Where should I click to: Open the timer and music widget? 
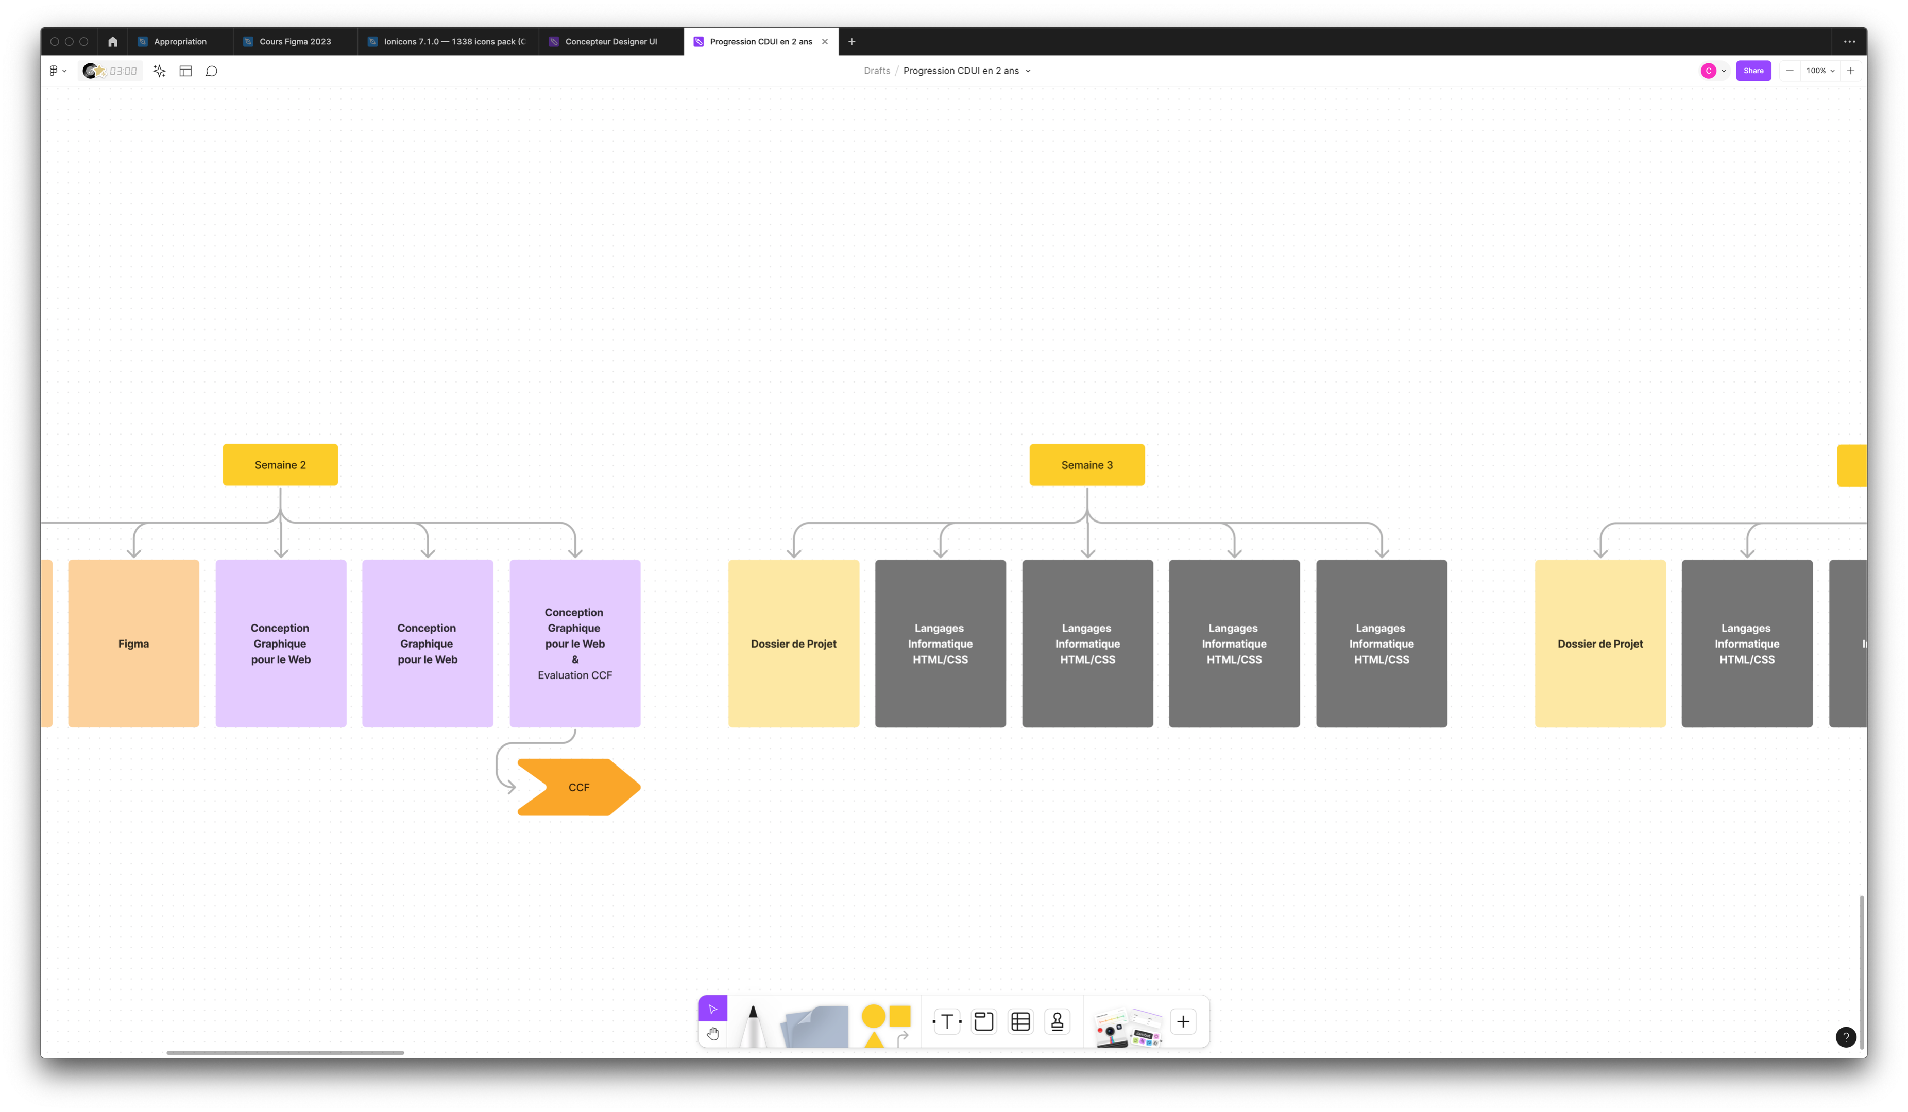(x=111, y=71)
